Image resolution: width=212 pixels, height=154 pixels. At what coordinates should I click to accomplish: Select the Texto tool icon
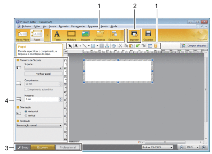coord(57,34)
